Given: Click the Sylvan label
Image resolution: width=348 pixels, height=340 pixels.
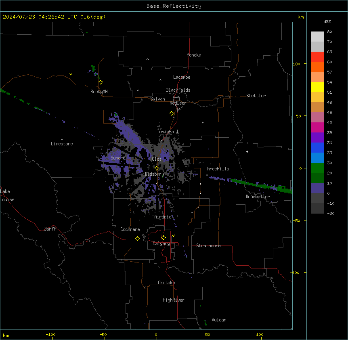Looking at the screenshot, I should tap(157, 99).
